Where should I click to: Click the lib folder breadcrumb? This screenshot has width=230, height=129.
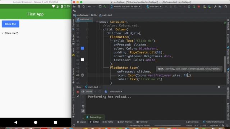[x=94, y=15]
